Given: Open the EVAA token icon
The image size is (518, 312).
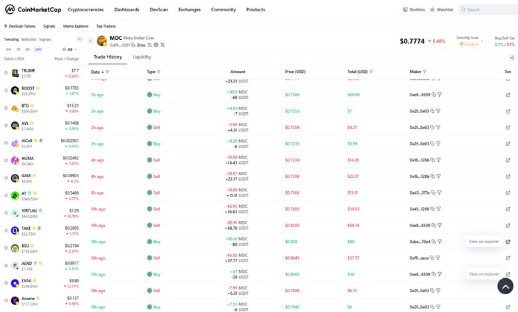Looking at the screenshot, I should pyautogui.click(x=15, y=283).
